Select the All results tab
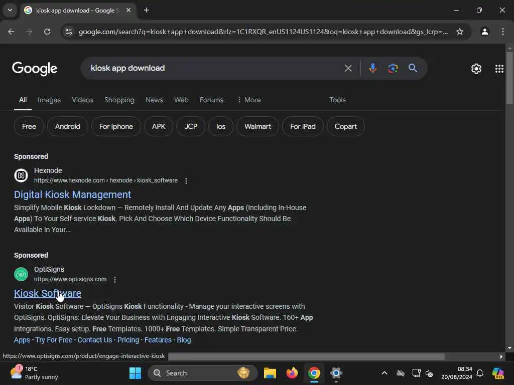The height and width of the screenshot is (385, 514). (23, 100)
